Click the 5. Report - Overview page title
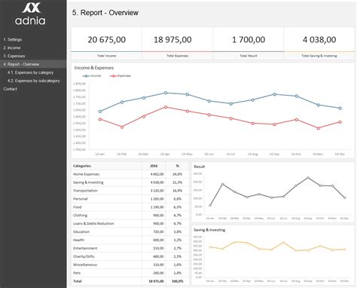This screenshot has height=288, width=357. (105, 13)
